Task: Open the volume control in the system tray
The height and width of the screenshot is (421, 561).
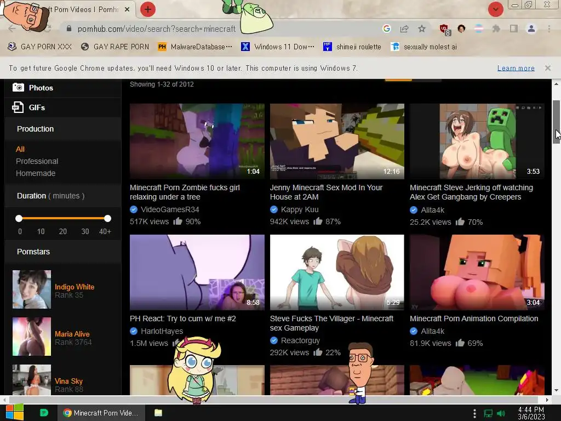Action: pos(501,413)
